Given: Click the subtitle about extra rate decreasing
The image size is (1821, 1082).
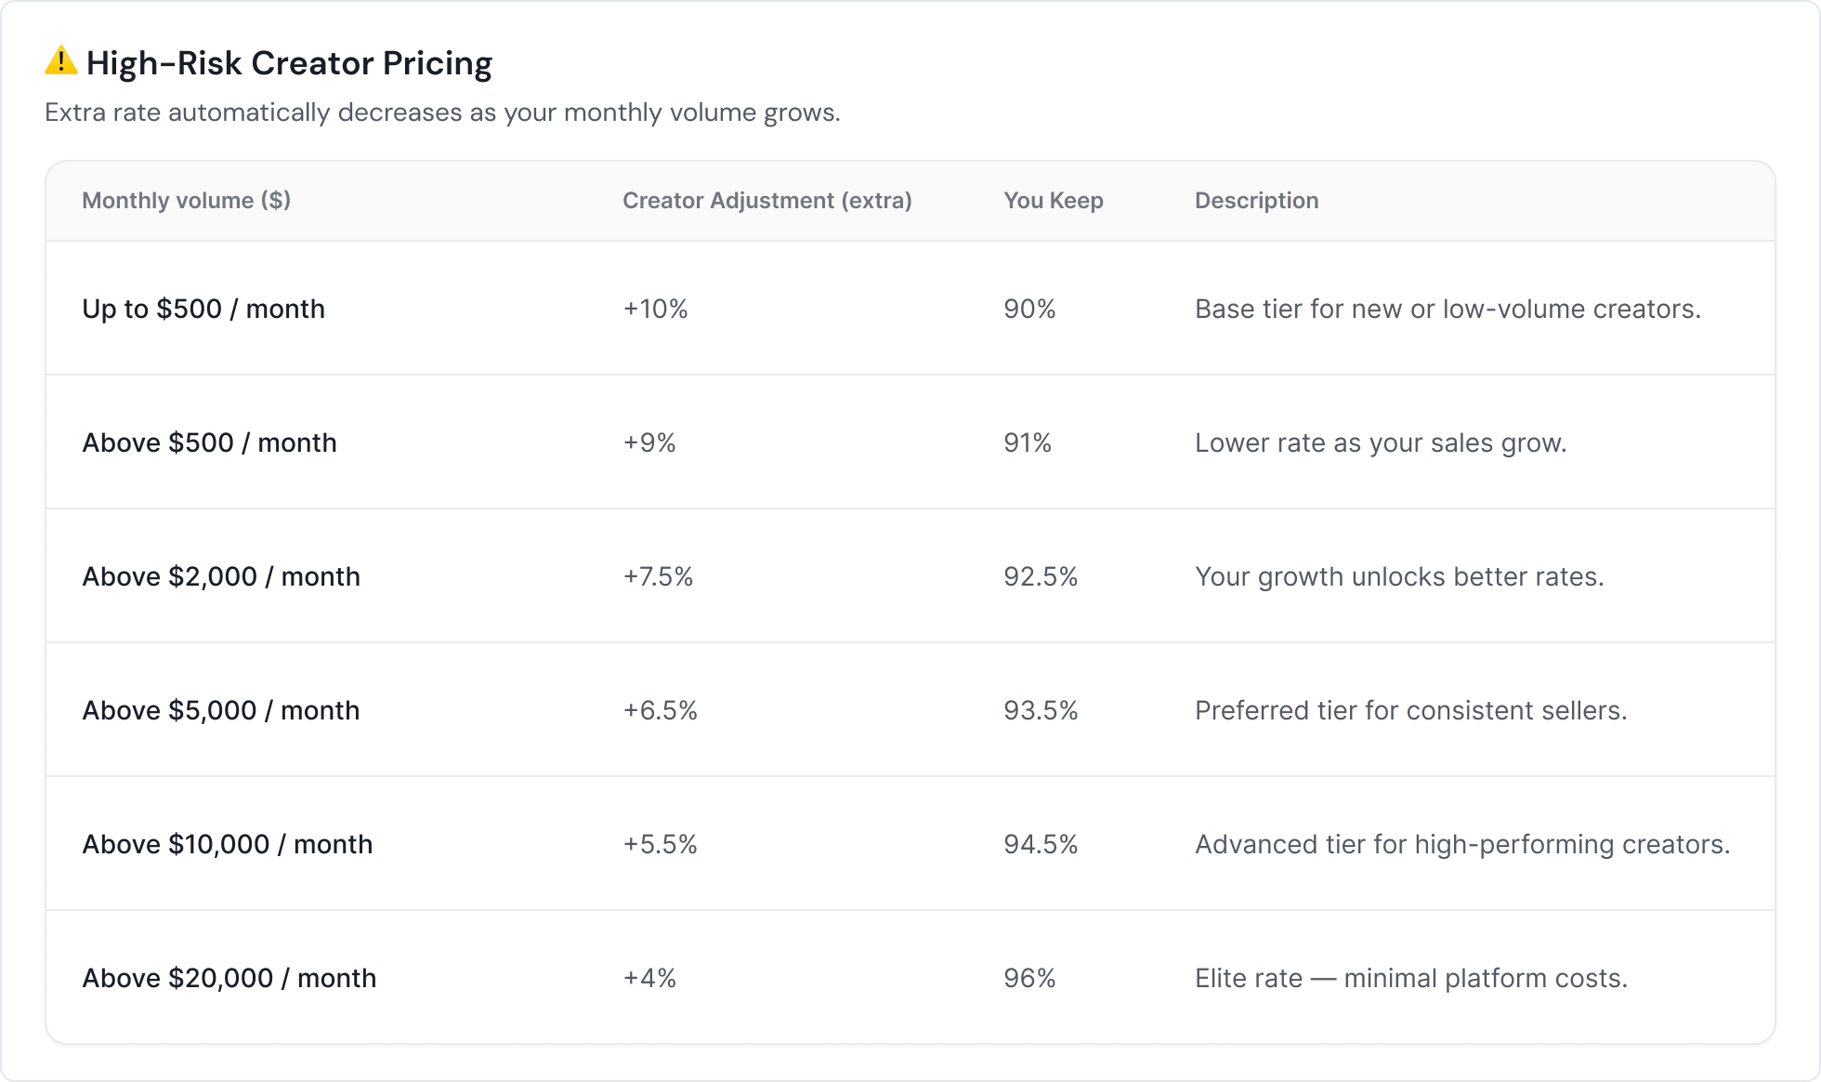Looking at the screenshot, I should point(442,112).
